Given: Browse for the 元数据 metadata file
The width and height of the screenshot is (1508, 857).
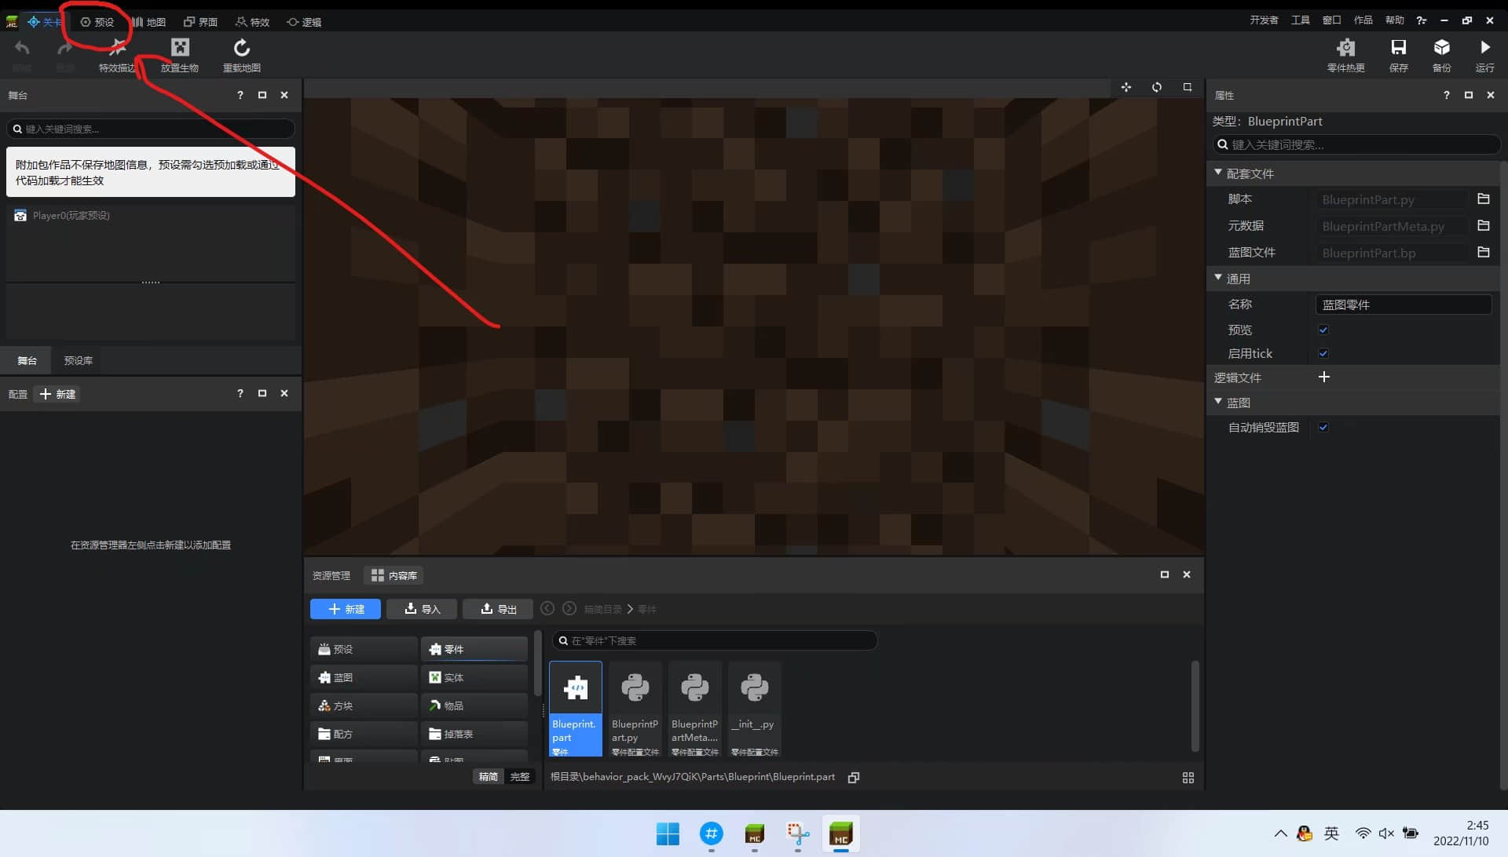Looking at the screenshot, I should coord(1483,226).
